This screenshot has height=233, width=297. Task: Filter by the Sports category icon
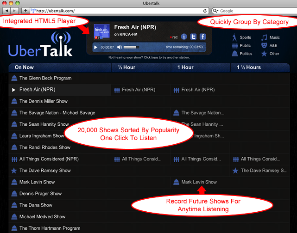(x=235, y=37)
